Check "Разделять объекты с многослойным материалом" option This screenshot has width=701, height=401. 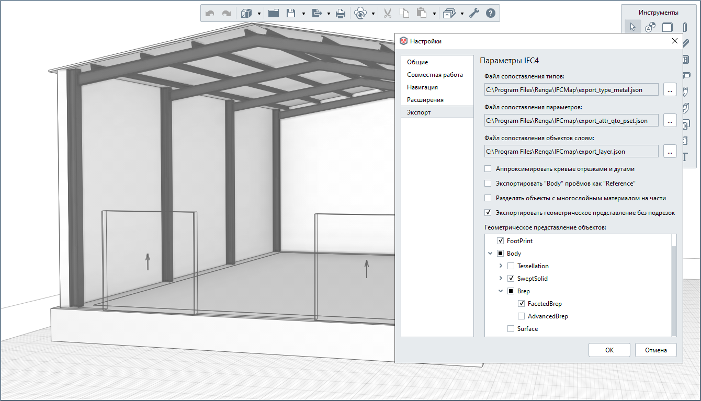point(488,198)
